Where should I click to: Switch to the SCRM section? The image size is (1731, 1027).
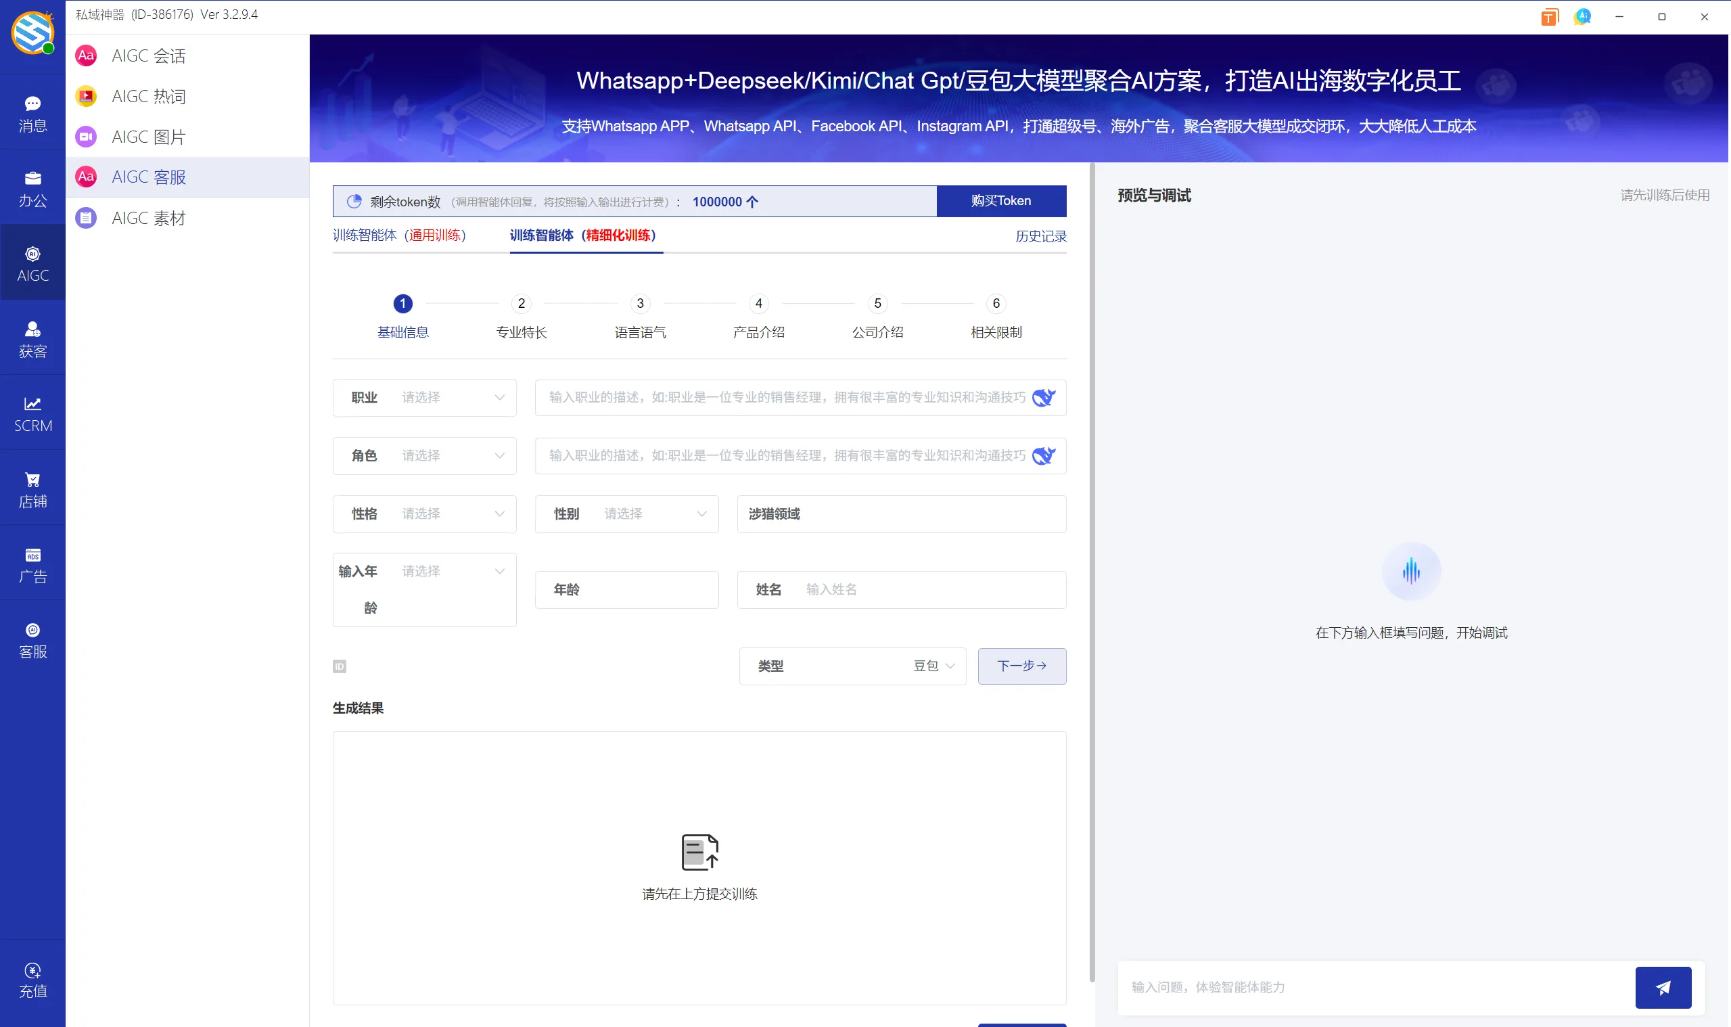coord(32,413)
